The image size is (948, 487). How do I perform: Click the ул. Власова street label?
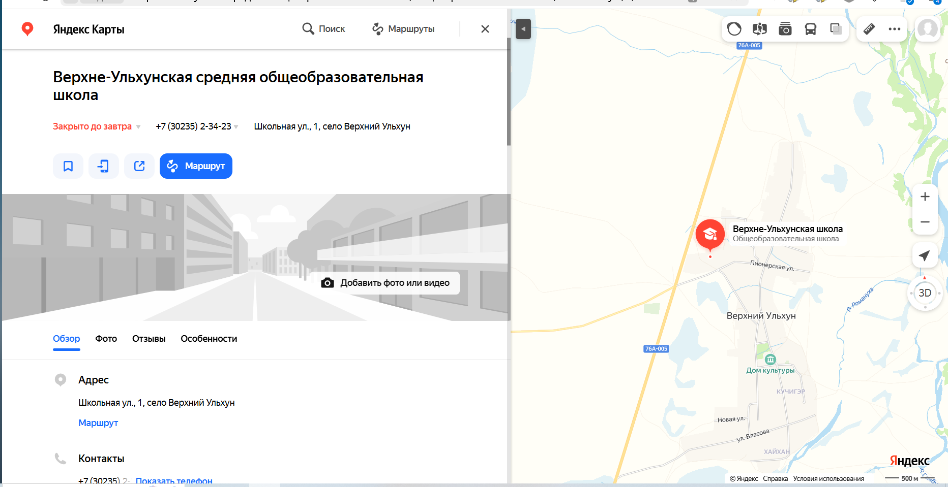tap(753, 435)
